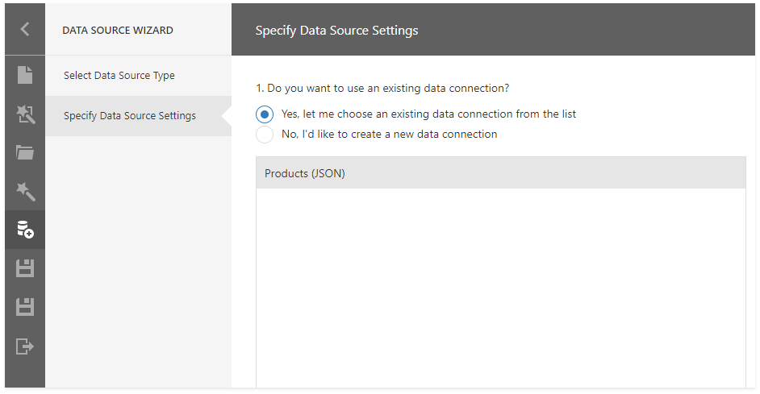Click the Specify Data Source Settings header title
Viewport: 760px width, 394px height.
336,31
